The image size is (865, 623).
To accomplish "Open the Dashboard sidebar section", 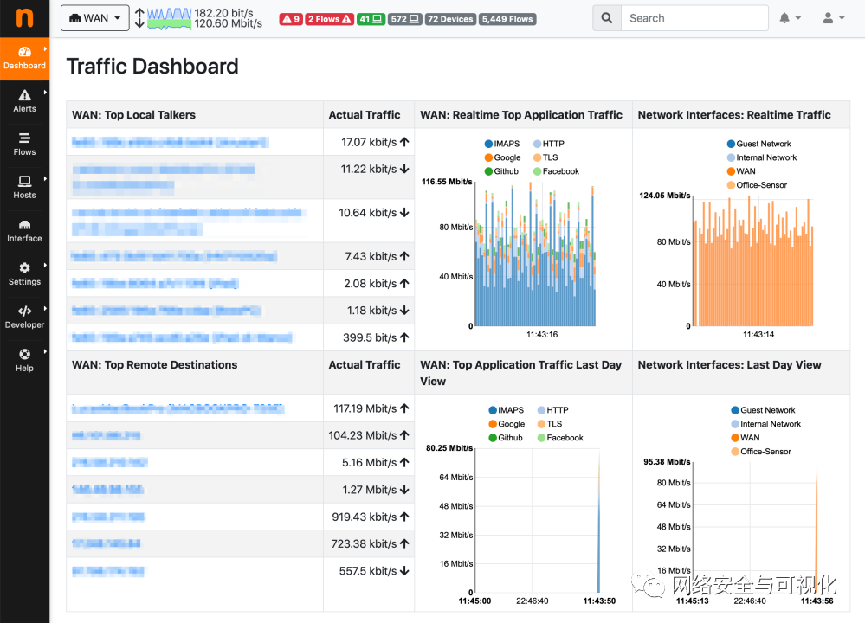I will [x=24, y=59].
